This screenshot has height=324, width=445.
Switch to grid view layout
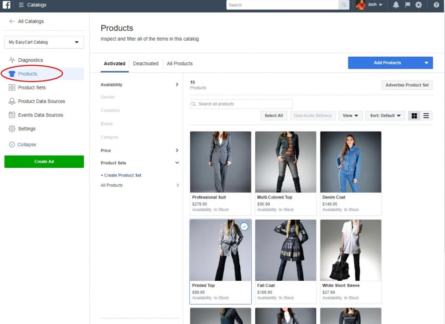coord(414,115)
